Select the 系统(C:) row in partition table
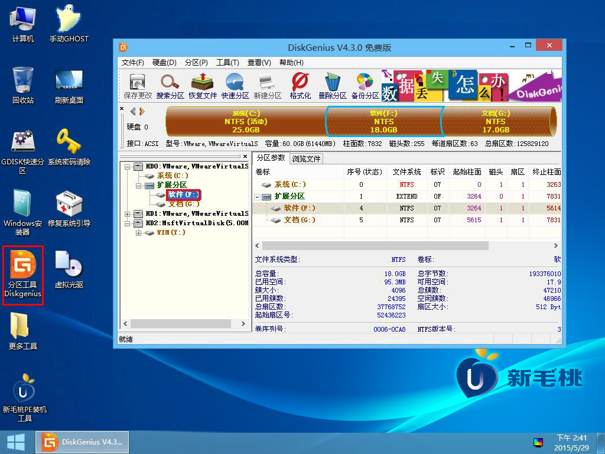The height and width of the screenshot is (454, 605). [407, 184]
